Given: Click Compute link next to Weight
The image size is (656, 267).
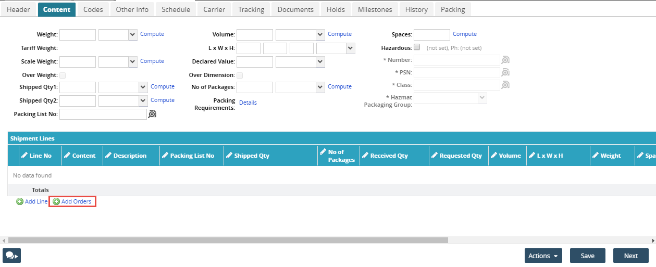Looking at the screenshot, I should (x=152, y=34).
